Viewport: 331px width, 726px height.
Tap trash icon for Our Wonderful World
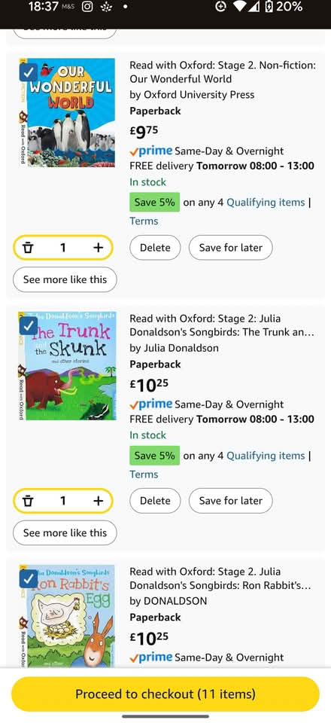28,248
